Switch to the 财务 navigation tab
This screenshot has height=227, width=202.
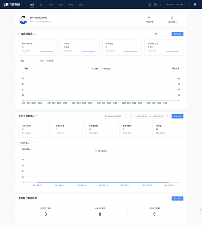click(71, 5)
